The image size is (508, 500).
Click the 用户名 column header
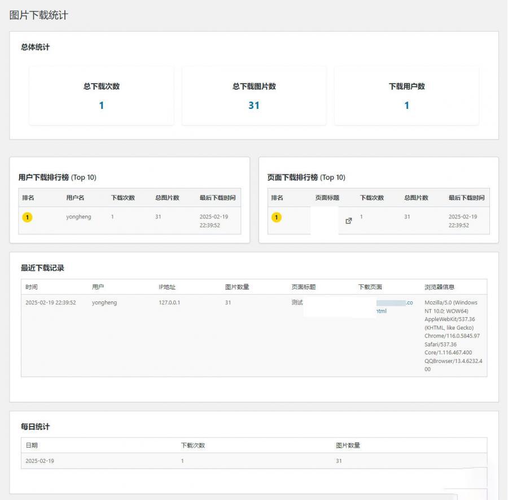pyautogui.click(x=75, y=198)
